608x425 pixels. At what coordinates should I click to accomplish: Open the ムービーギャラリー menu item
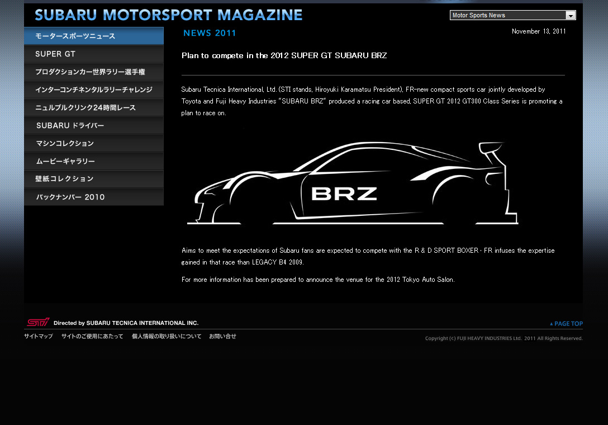tap(94, 162)
